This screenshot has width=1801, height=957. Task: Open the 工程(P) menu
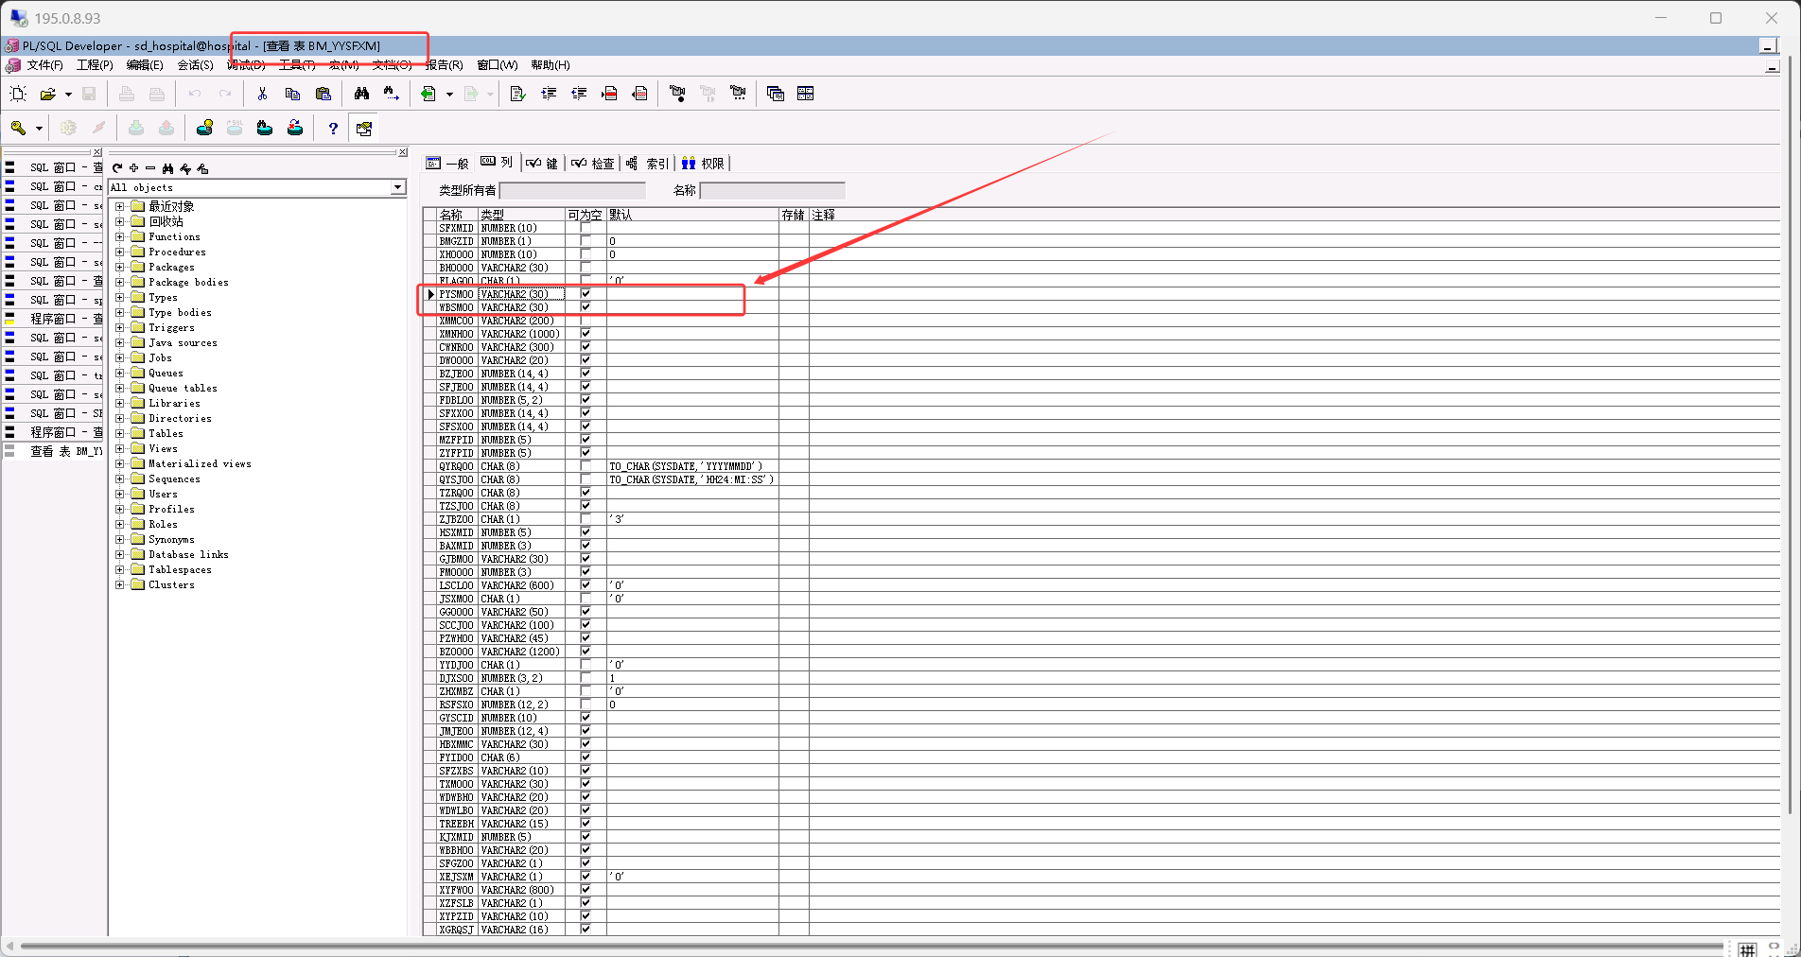(x=95, y=65)
